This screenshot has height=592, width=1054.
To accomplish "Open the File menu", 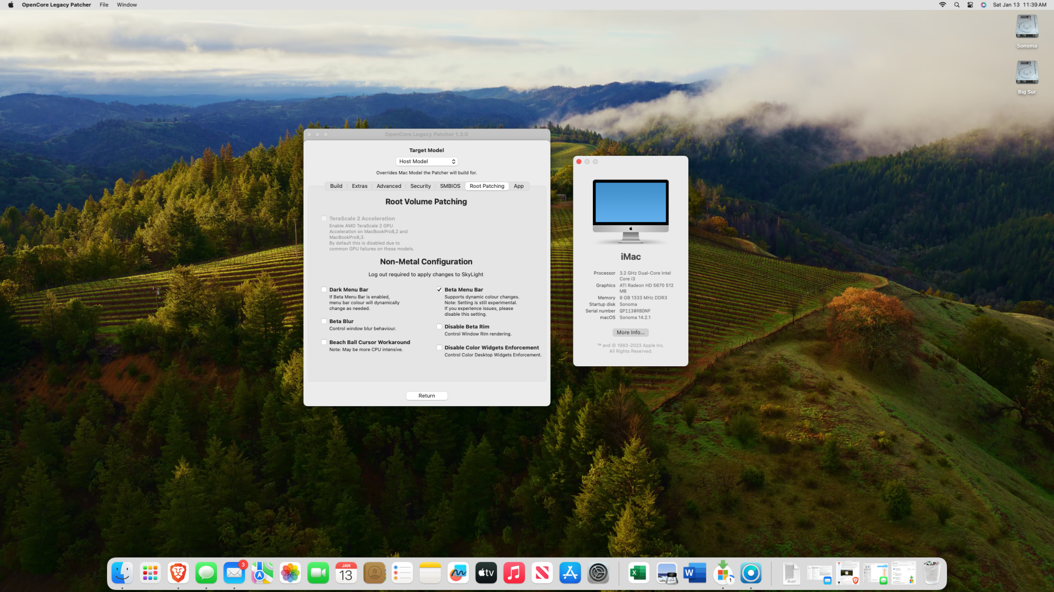I will (104, 5).
